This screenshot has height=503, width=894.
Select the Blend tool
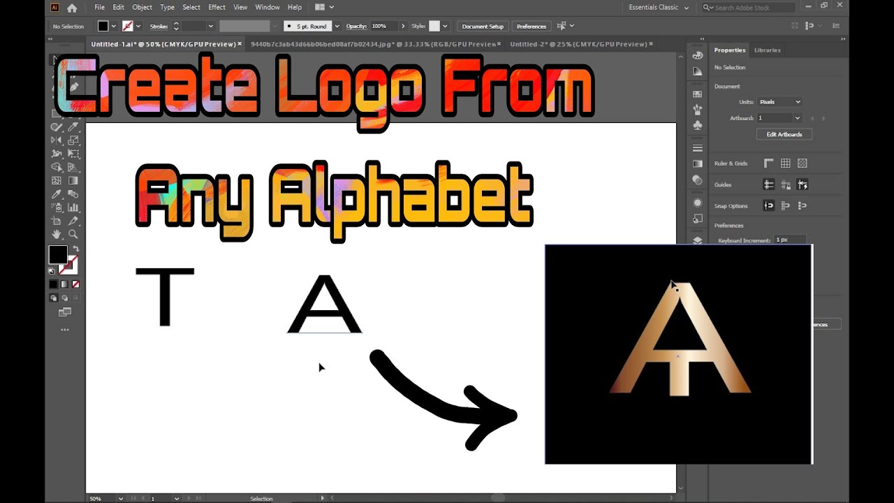click(73, 194)
